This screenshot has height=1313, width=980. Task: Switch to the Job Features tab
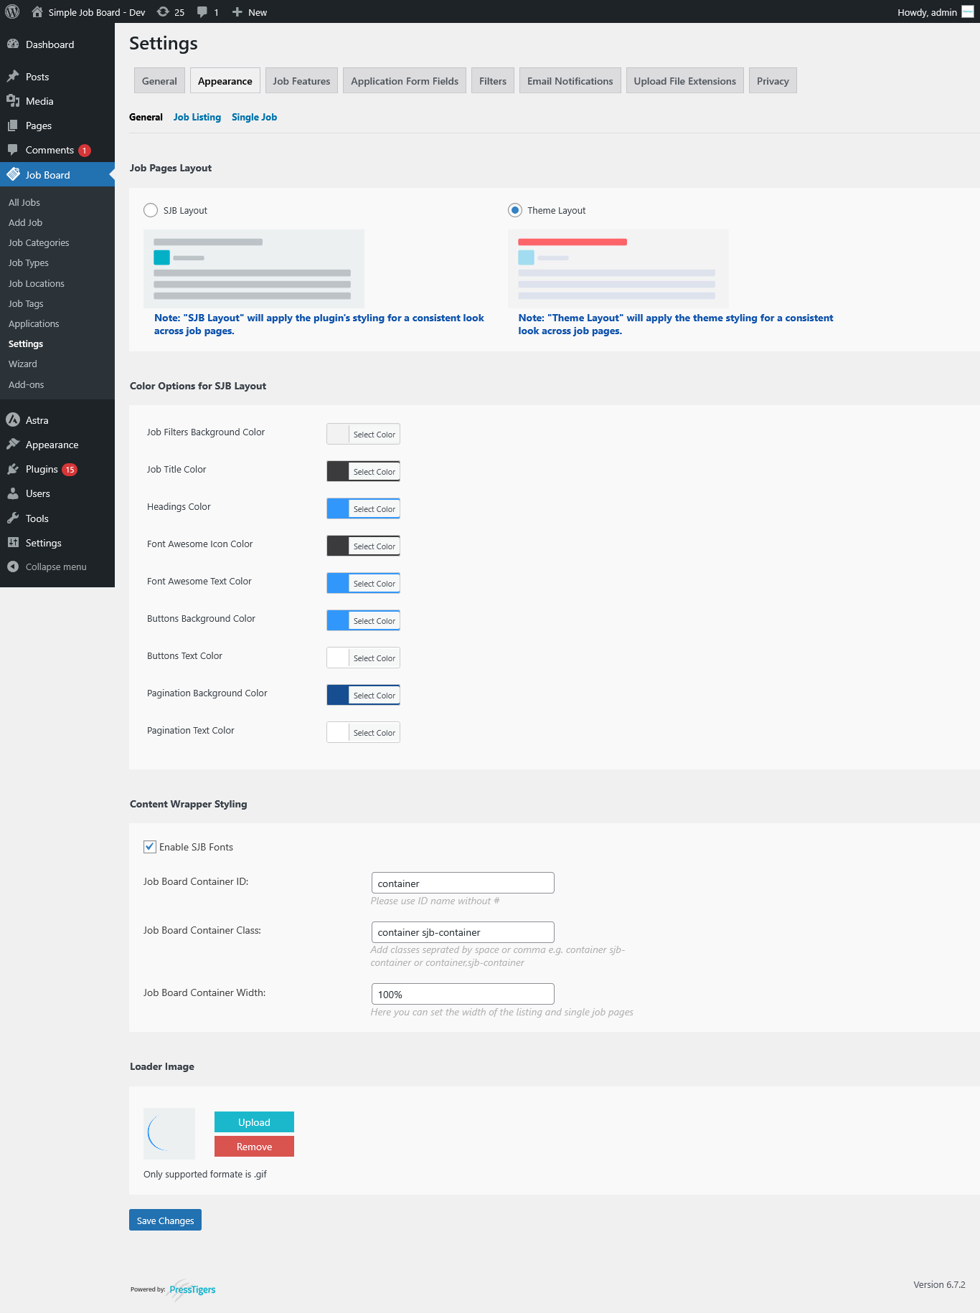(301, 81)
